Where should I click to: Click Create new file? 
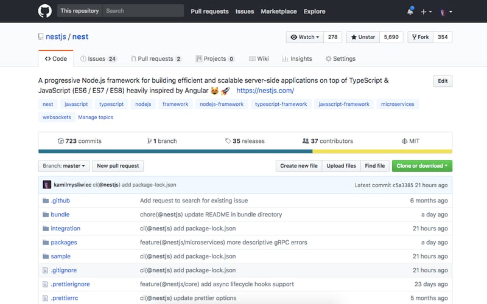[299, 166]
